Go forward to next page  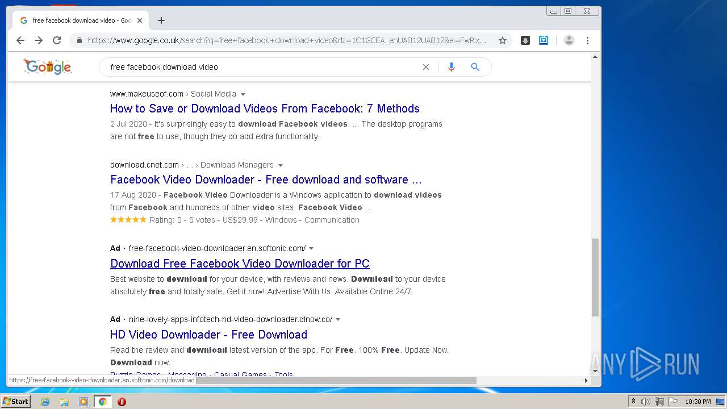coord(39,40)
